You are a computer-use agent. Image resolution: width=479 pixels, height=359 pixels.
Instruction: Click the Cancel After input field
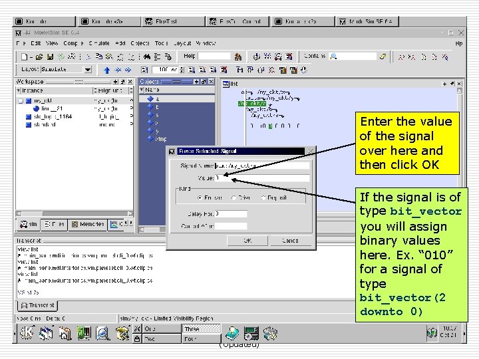click(231, 226)
